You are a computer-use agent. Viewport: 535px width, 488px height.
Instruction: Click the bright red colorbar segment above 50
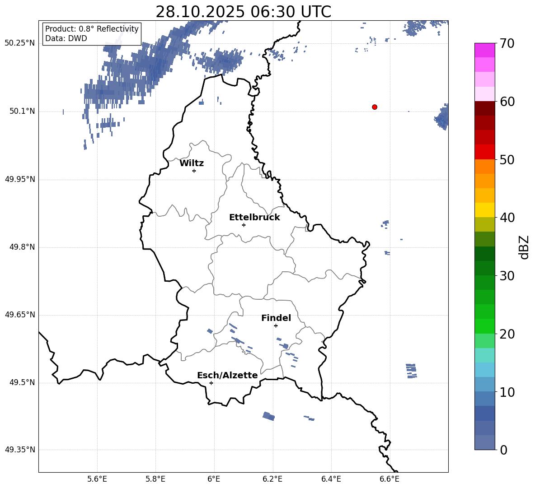tap(485, 152)
